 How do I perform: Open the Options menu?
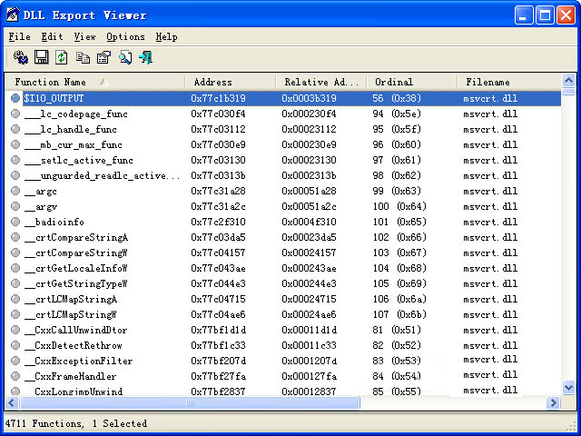(125, 37)
